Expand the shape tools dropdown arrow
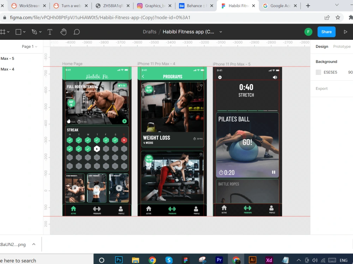The width and height of the screenshot is (353, 264). pyautogui.click(x=24, y=32)
